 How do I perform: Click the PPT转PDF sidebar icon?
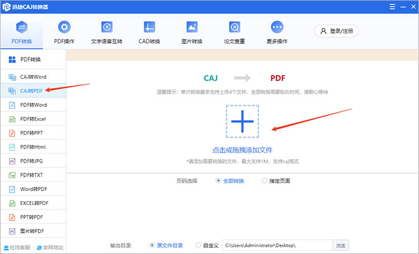12,217
